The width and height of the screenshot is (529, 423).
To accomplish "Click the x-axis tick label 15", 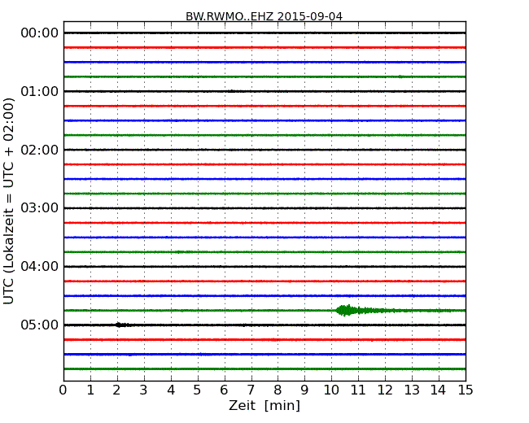I will (x=466, y=390).
